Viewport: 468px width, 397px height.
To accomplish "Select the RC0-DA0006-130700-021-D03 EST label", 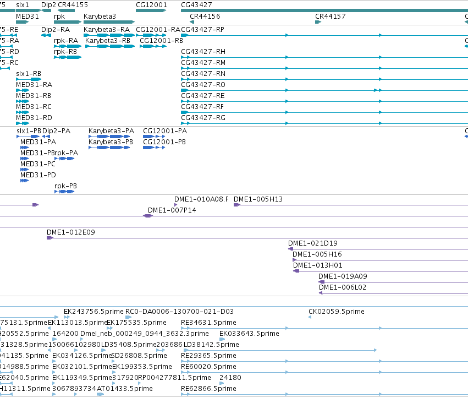I will pyautogui.click(x=179, y=312).
